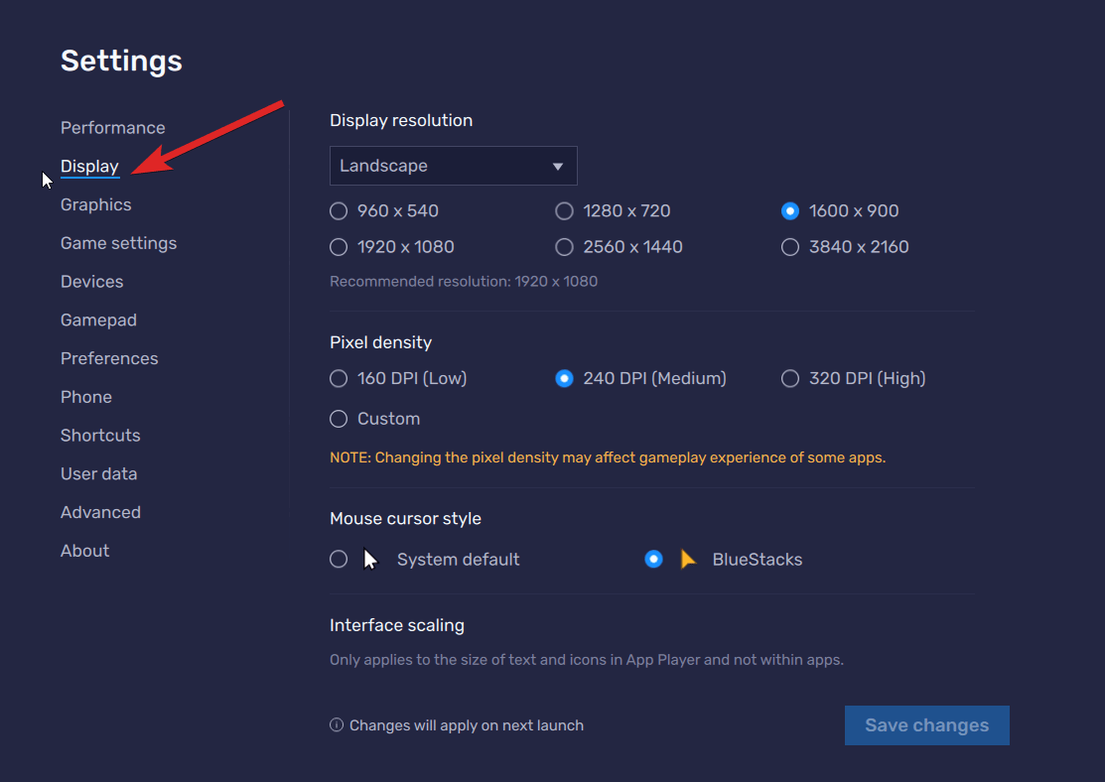Click the orange pixel density NOTE text
The height and width of the screenshot is (782, 1105).
point(608,457)
